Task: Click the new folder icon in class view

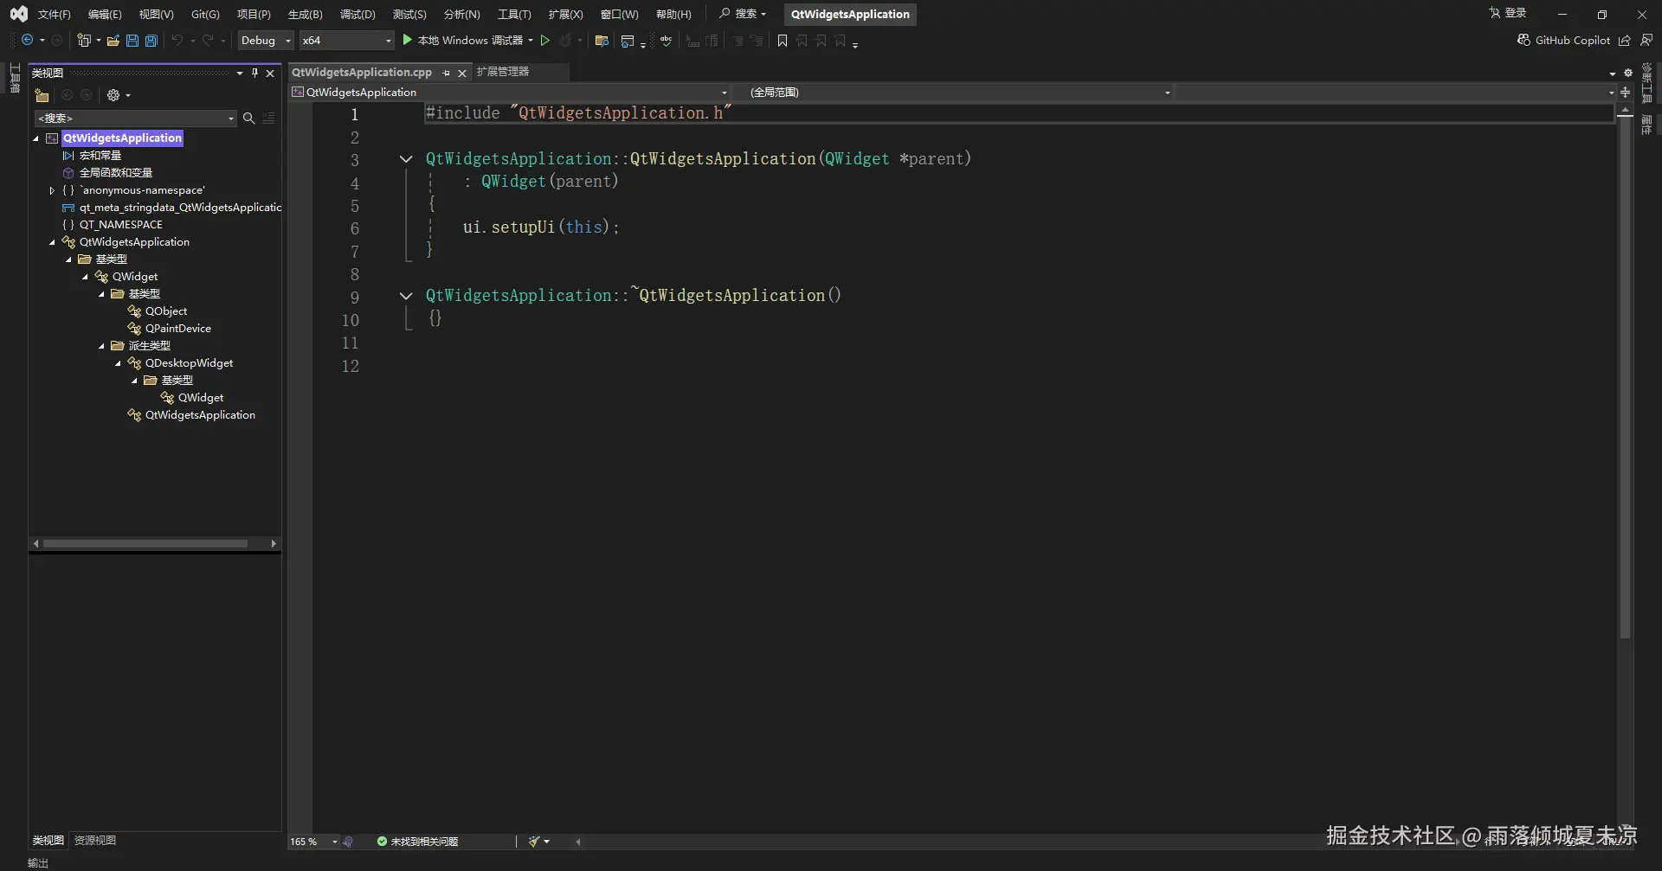Action: [x=42, y=95]
